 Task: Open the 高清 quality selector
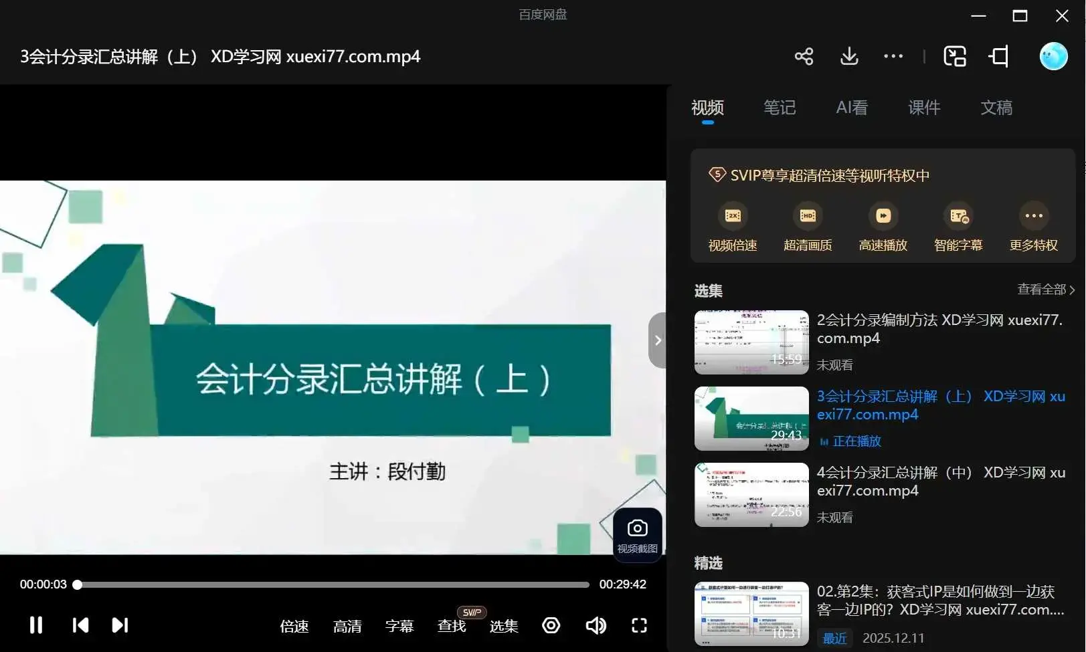tap(347, 627)
